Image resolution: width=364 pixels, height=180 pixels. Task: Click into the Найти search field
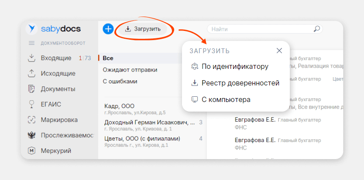tap(260, 29)
